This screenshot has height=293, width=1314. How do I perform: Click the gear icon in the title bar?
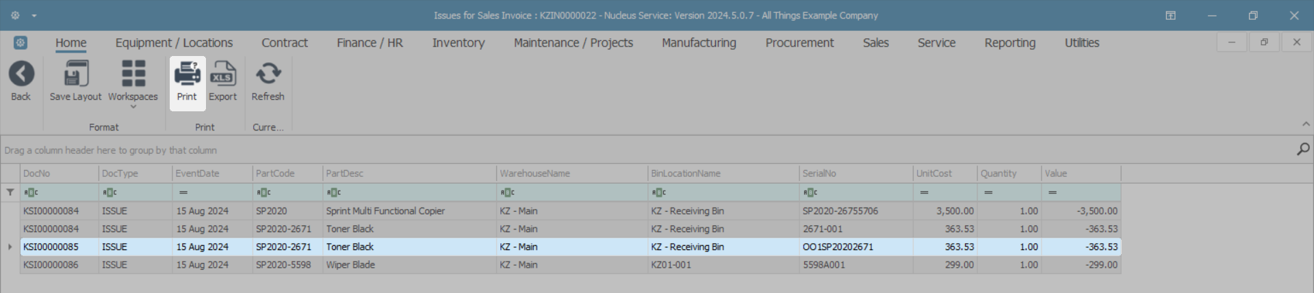[x=15, y=15]
